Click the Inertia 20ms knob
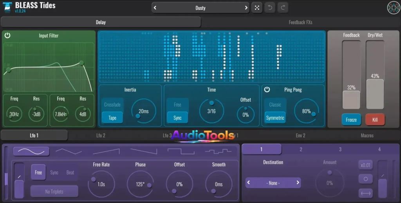Image resolution: width=401 pixels, height=203 pixels. tap(144, 111)
